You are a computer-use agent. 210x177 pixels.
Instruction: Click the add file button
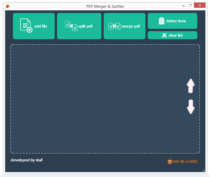point(34,26)
